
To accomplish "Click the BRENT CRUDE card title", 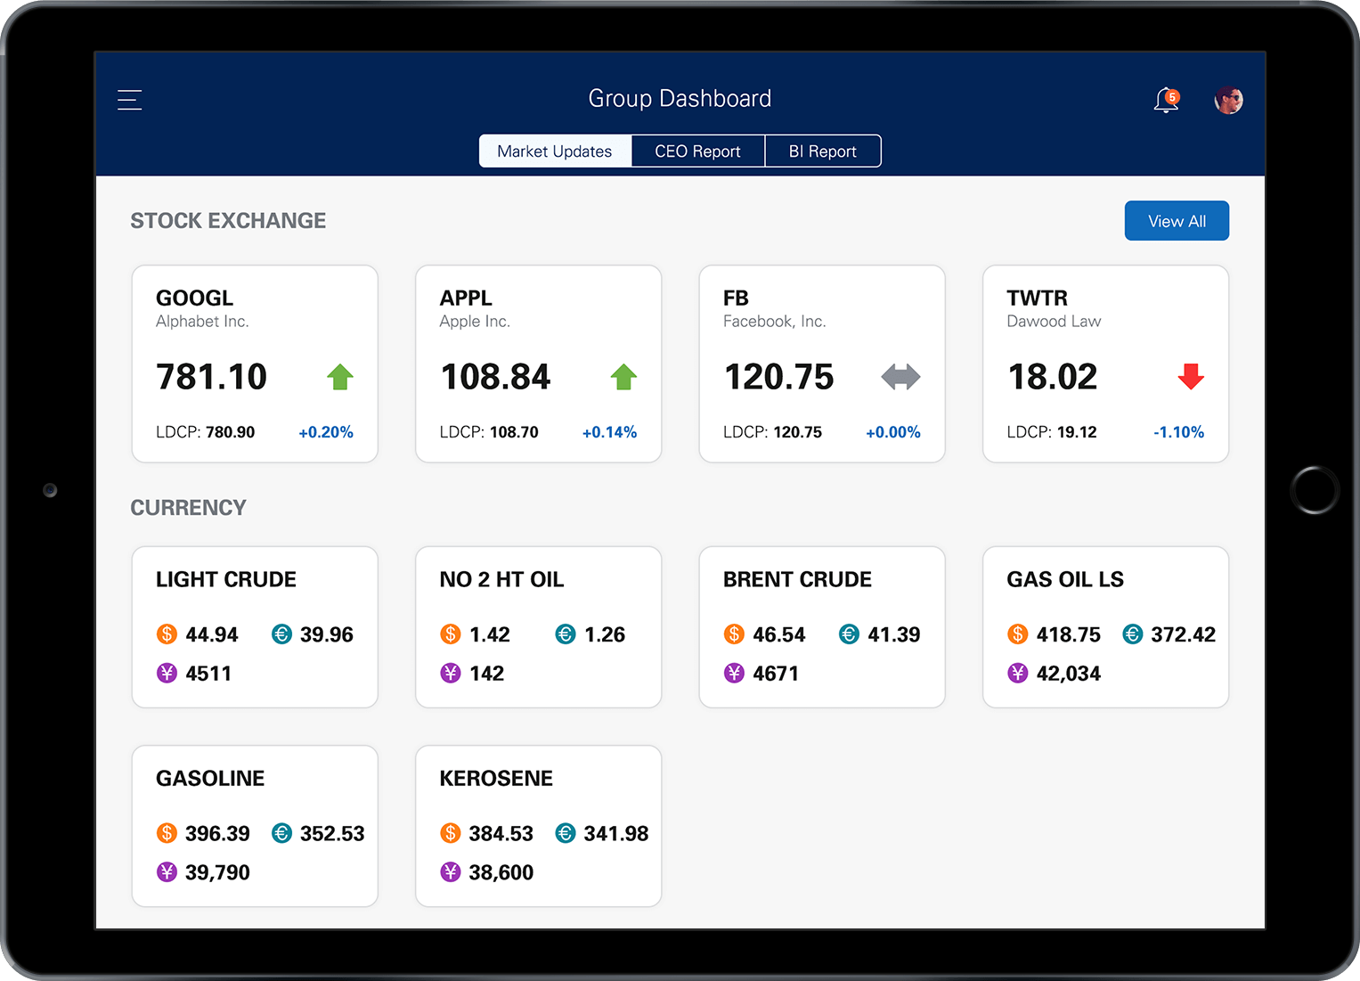I will coord(797,579).
